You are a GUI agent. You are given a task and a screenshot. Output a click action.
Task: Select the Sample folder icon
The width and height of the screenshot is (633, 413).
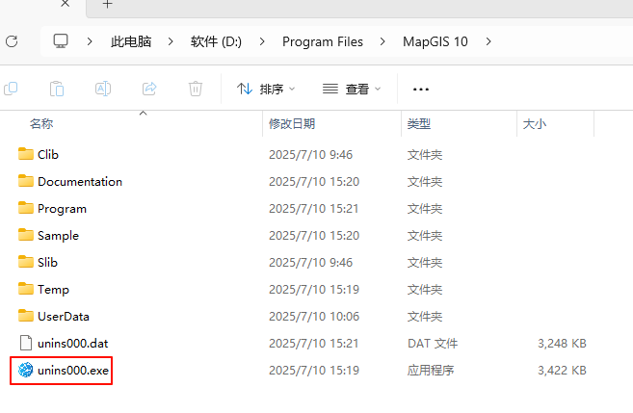coord(26,235)
